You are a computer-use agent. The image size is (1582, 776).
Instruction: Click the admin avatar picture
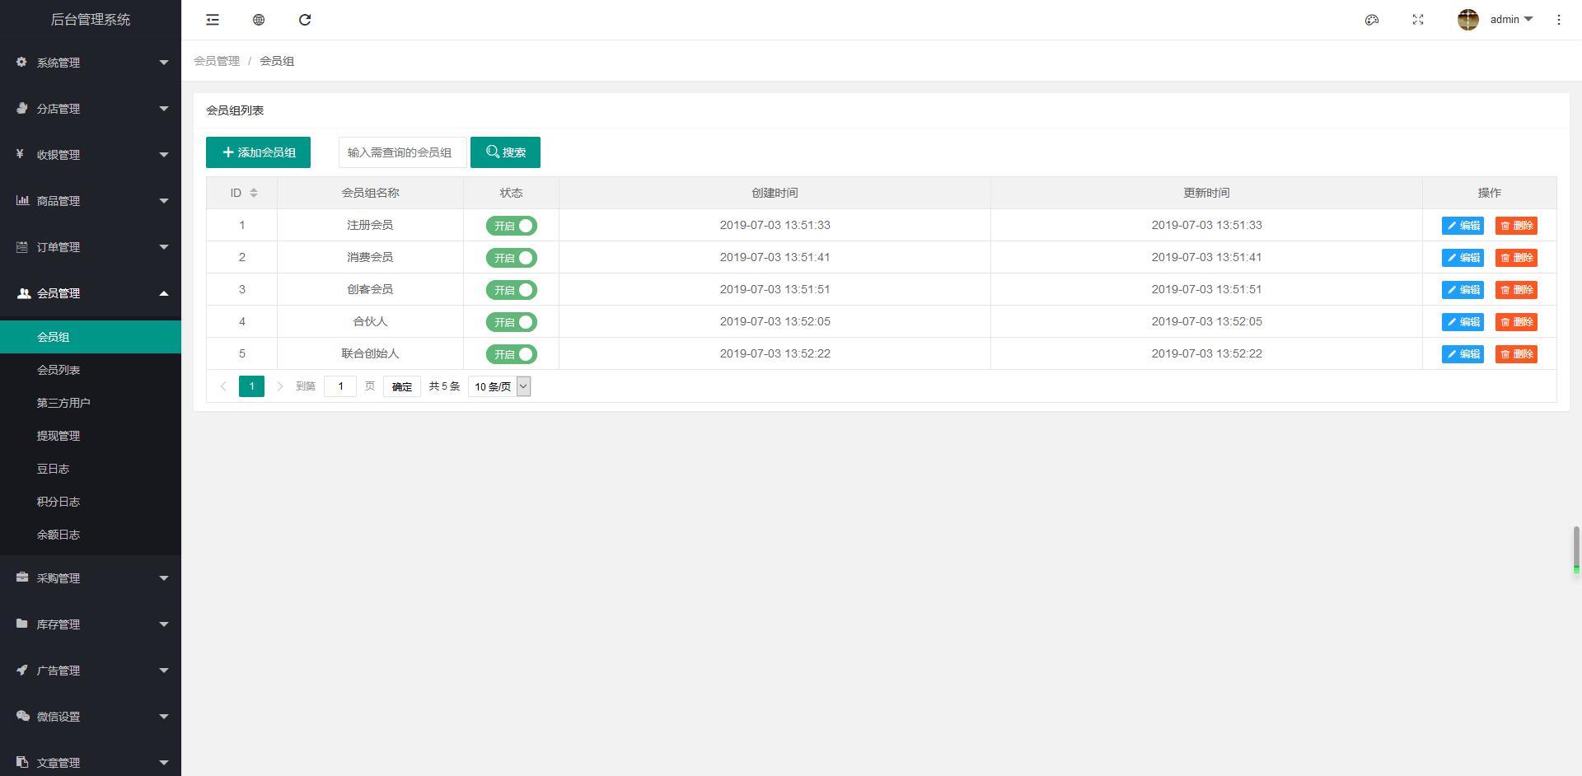tap(1467, 20)
